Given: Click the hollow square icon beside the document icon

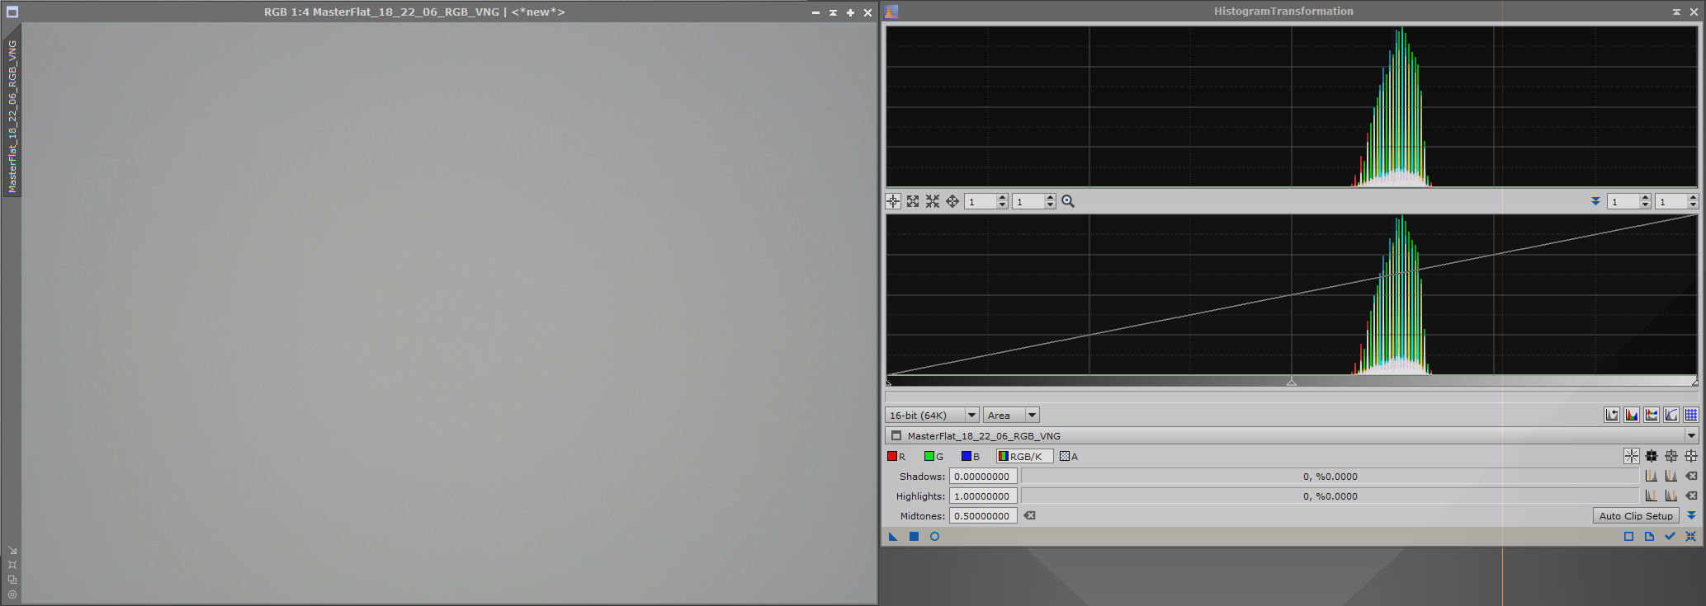Looking at the screenshot, I should click(x=1628, y=537).
